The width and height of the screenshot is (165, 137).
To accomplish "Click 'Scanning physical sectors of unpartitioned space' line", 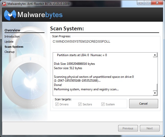I will (94, 77).
